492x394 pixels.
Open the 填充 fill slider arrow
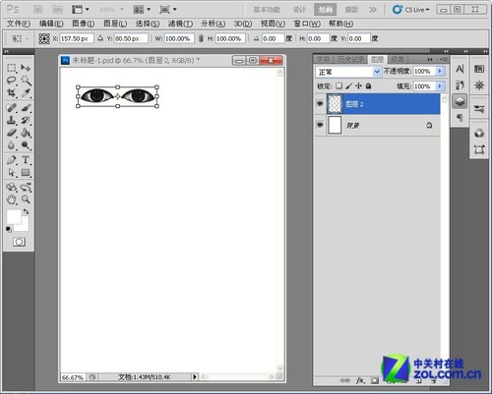tap(440, 86)
